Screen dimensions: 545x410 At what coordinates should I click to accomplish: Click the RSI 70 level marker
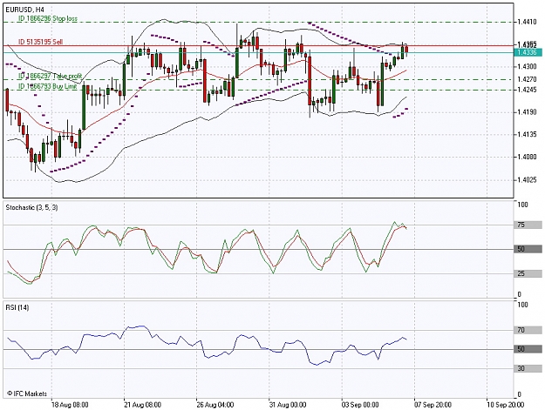click(528, 330)
